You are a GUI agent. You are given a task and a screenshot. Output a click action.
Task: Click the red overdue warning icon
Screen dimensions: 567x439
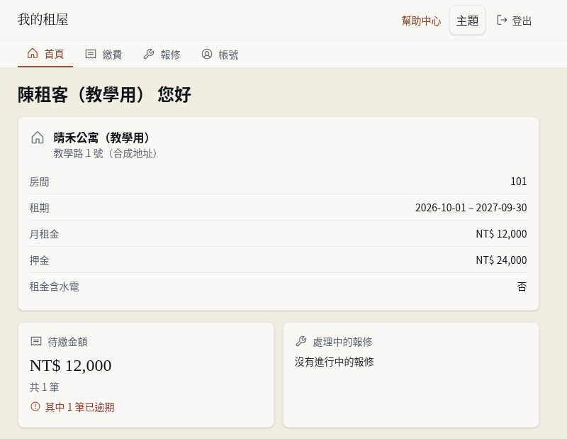tap(35, 407)
